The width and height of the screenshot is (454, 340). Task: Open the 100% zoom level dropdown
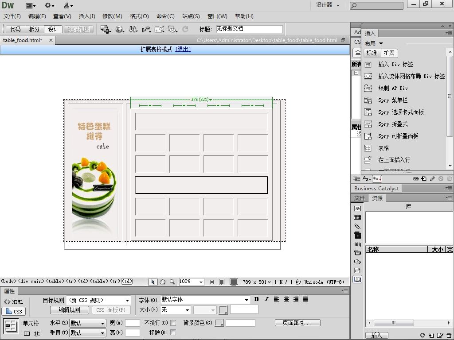[x=201, y=282]
